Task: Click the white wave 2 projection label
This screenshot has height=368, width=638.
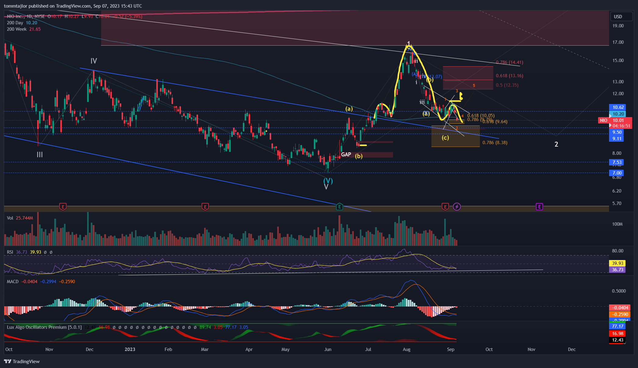Action: 556,144
